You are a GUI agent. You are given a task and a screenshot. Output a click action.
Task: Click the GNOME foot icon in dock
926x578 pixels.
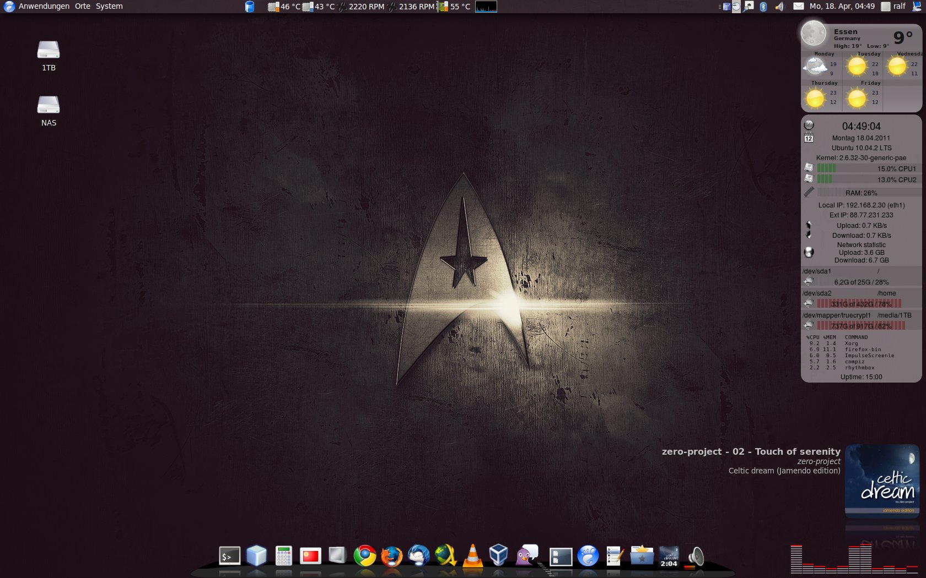point(588,556)
